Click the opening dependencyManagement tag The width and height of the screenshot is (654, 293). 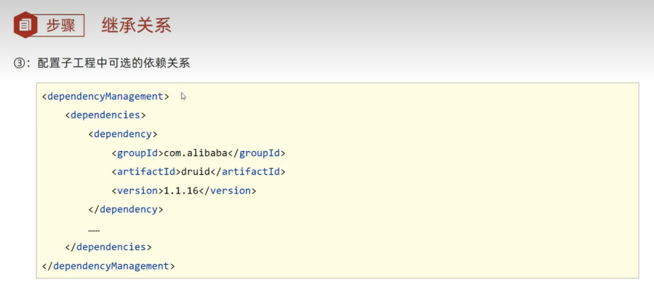(105, 96)
